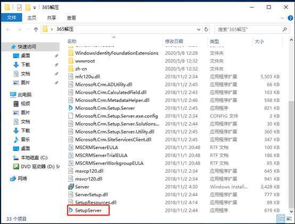Open 音乐 under 此电脑
Screen dimensions: 295x224
click(x=26, y=139)
